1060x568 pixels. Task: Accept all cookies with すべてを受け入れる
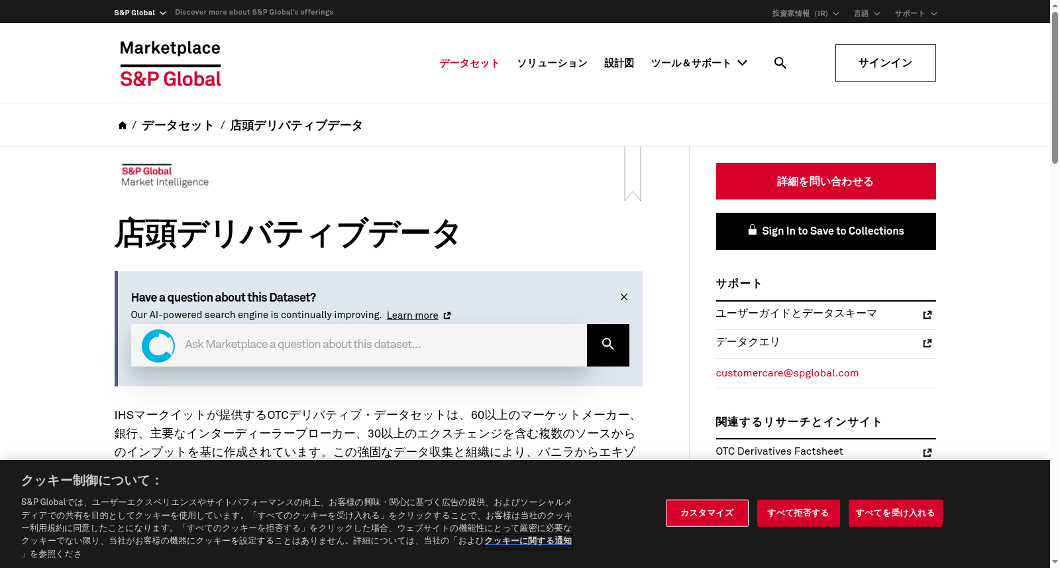pyautogui.click(x=896, y=513)
